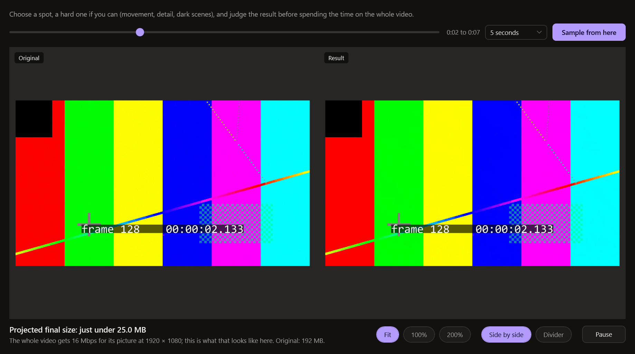Image resolution: width=635 pixels, height=354 pixels.
Task: Click the Original label badge
Action: (29, 58)
